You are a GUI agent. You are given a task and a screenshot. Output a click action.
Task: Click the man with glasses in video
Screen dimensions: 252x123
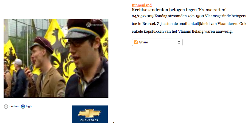(87, 59)
